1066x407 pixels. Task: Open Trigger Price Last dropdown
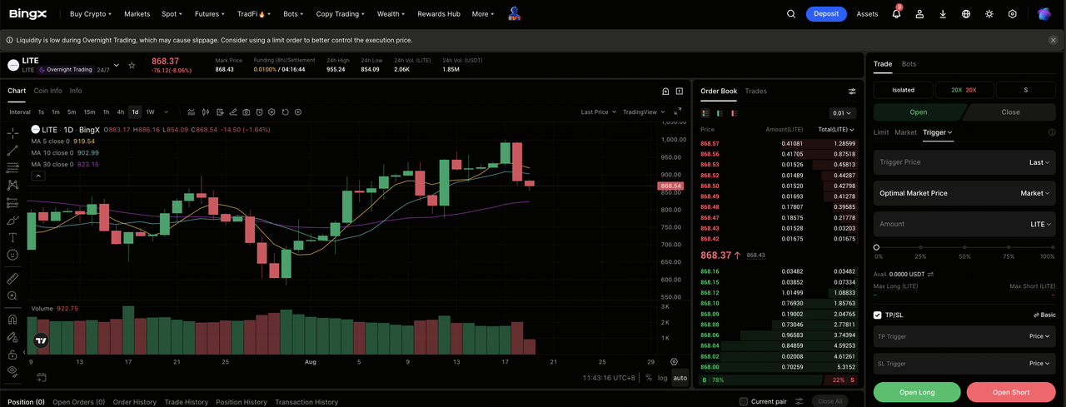point(1039,162)
